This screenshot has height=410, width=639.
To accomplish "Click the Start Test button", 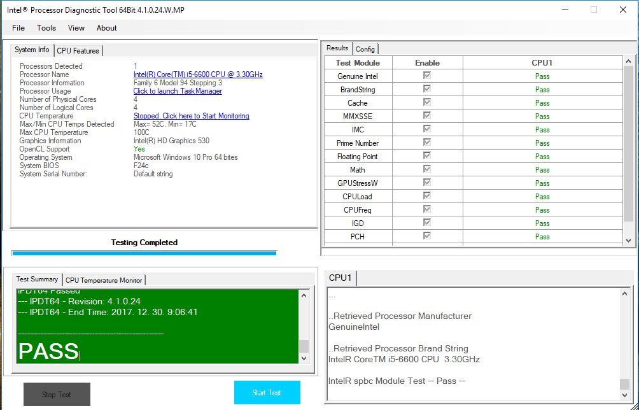I will pos(267,392).
